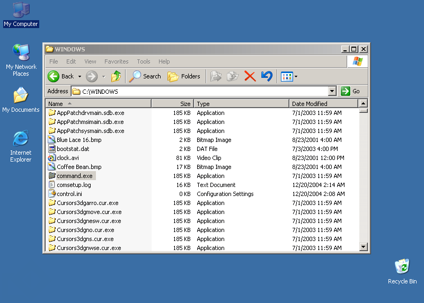Viewport: 424px width, 303px height.
Task: Click the Move To toolbar icon
Action: click(x=216, y=76)
